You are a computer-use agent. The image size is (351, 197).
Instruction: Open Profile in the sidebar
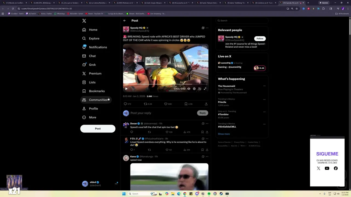[x=90, y=108]
